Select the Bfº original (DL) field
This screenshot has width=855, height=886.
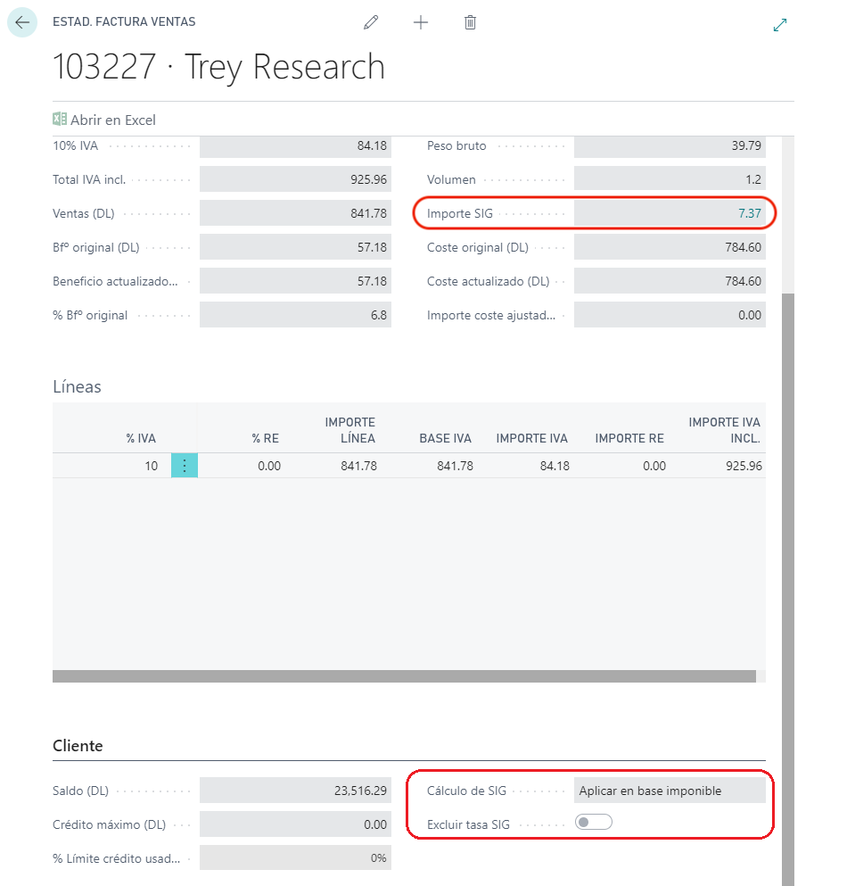point(295,247)
